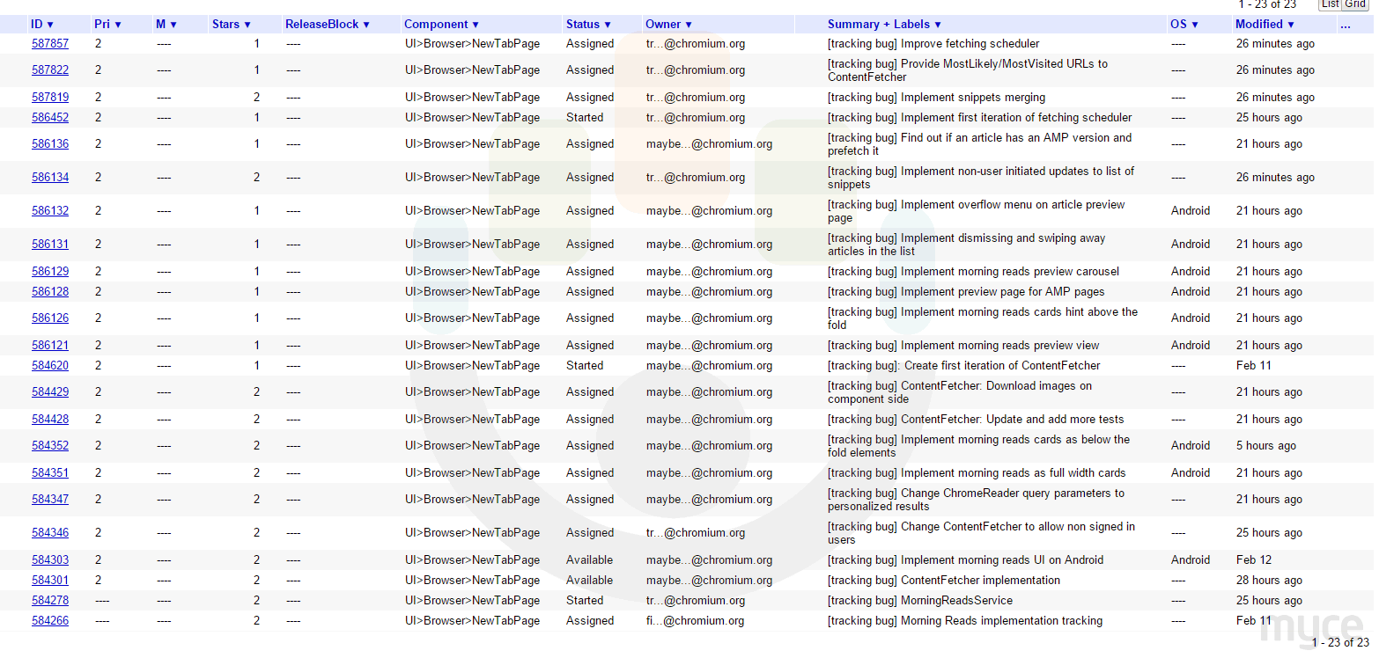
Task: Click summary 'Implement first iteration of fetching scheduler'
Action: coord(1016,118)
